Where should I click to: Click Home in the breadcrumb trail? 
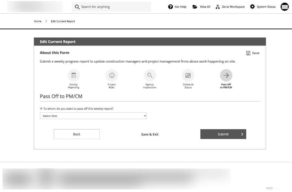[38, 21]
